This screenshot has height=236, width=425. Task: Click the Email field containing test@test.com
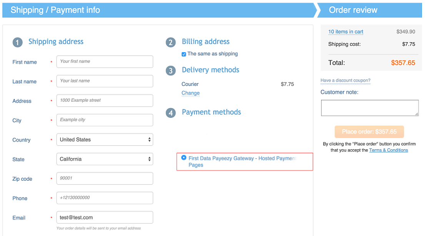[105, 217]
